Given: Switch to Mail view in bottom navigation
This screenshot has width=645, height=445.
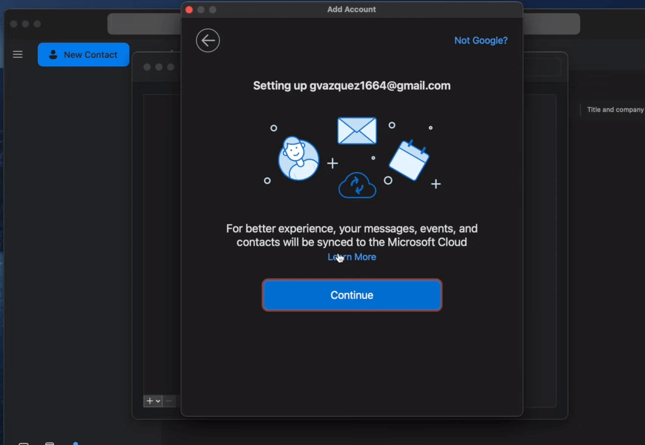Looking at the screenshot, I should [x=24, y=443].
